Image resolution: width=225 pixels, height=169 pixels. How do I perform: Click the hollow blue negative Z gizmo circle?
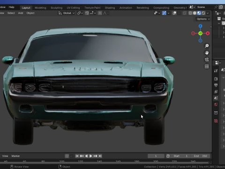(x=200, y=41)
